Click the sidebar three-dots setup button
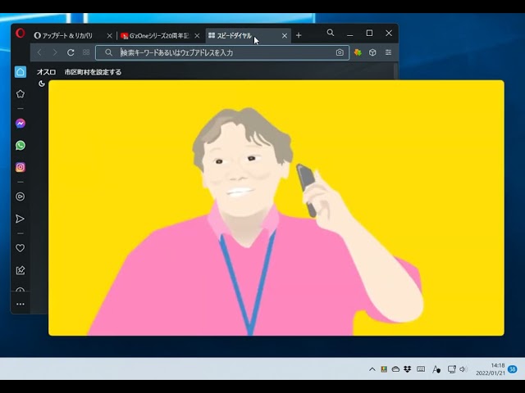The image size is (525, 393). (21, 304)
